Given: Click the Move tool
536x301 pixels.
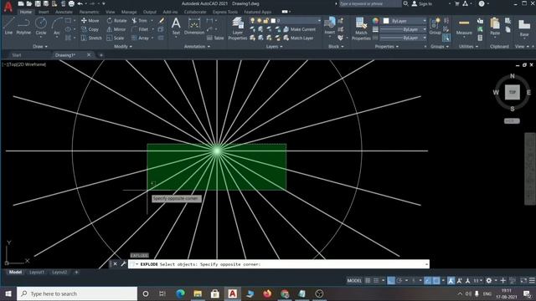Looking at the screenshot, I should [x=90, y=21].
